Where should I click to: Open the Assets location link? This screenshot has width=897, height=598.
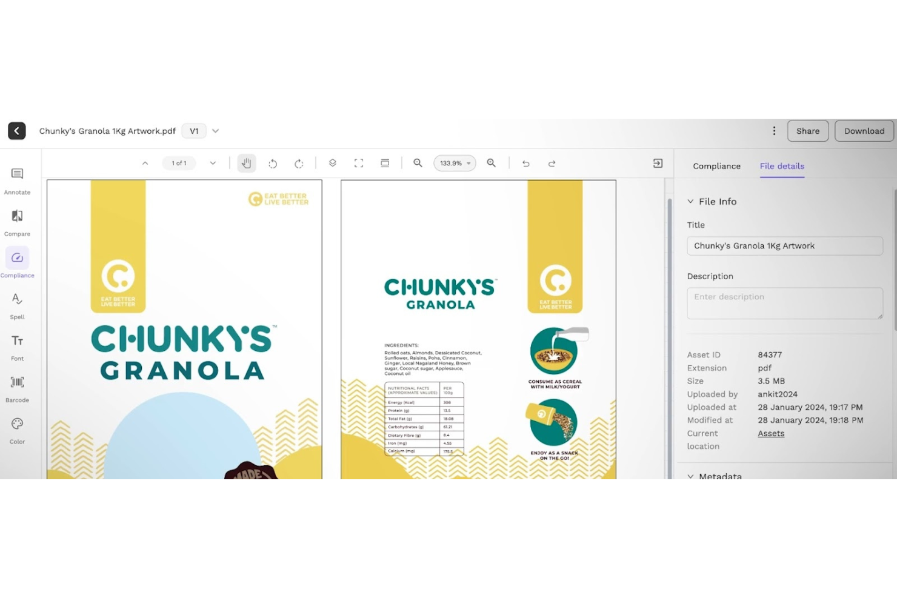(x=771, y=433)
